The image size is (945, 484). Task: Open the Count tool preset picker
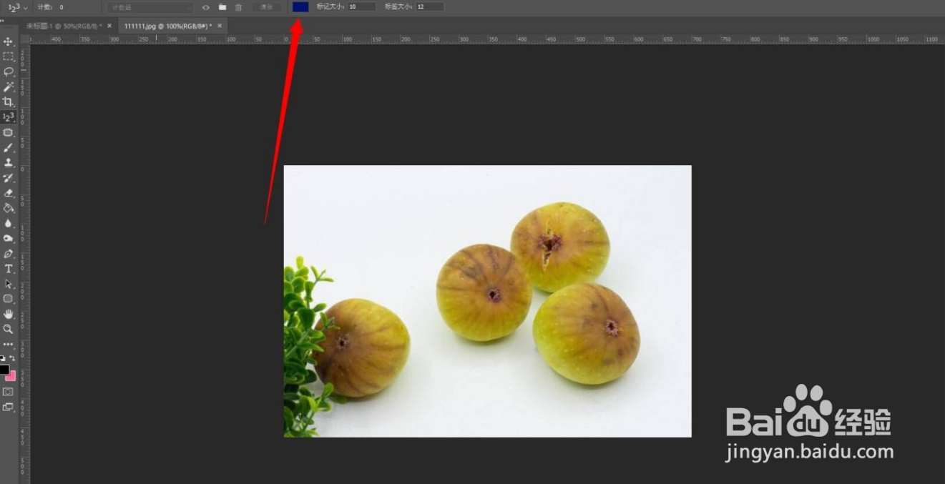click(17, 7)
